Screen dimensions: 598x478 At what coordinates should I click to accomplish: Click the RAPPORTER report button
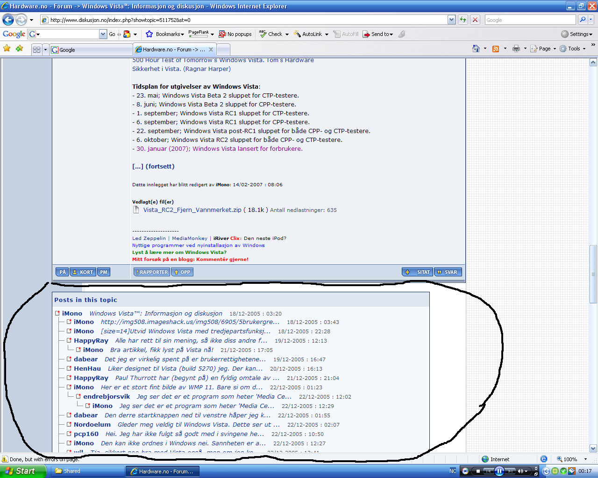(152, 272)
